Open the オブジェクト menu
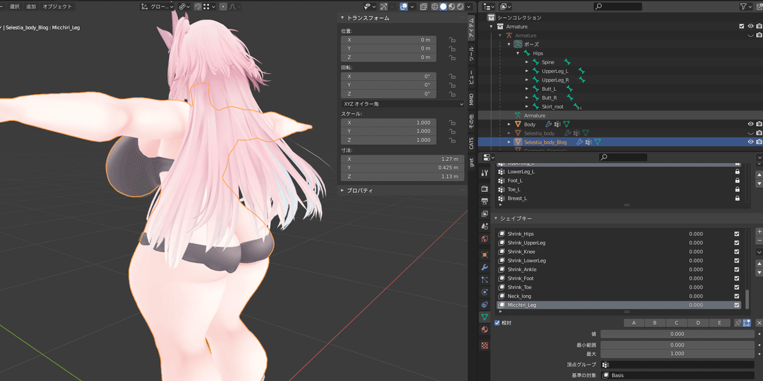This screenshot has width=763, height=381. coord(57,6)
